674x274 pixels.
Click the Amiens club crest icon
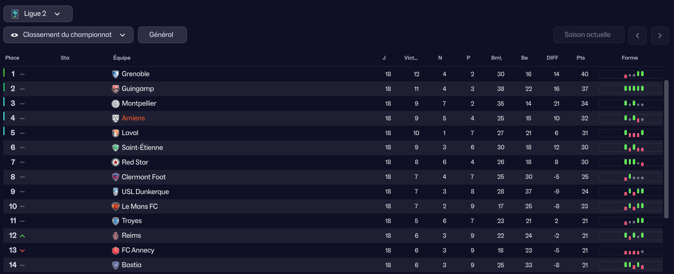[115, 118]
